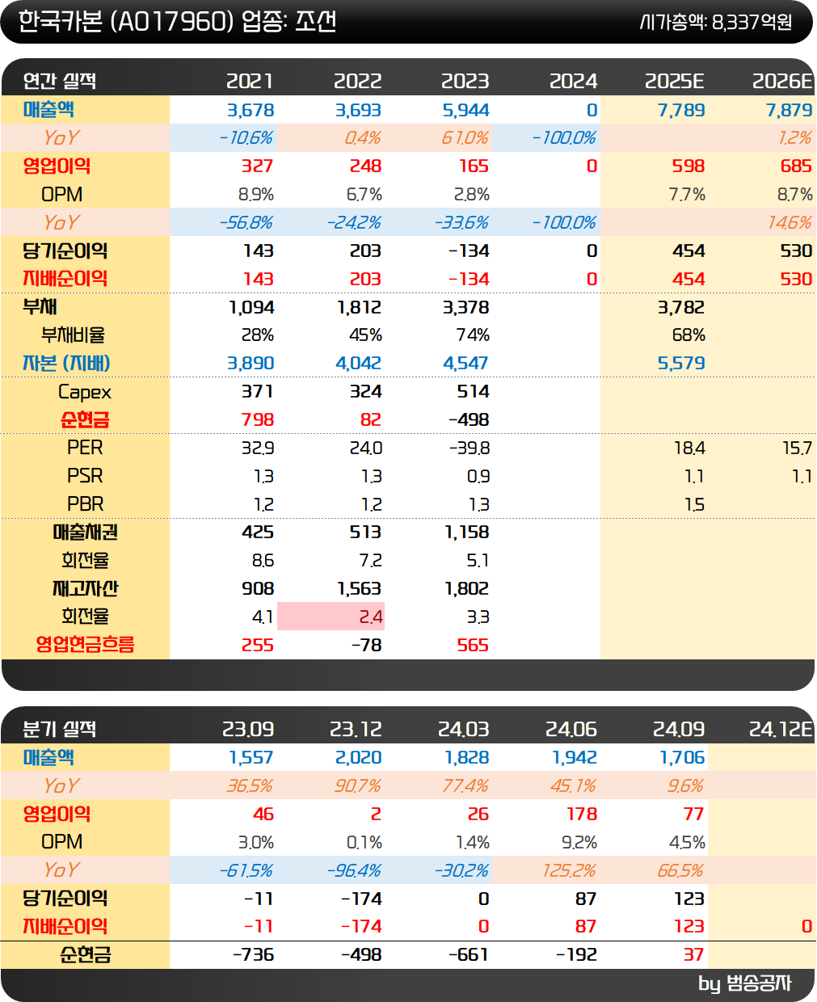Screen dimensions: 817x1002
Task: Click the 2026E column header
Action: pyautogui.click(x=781, y=81)
